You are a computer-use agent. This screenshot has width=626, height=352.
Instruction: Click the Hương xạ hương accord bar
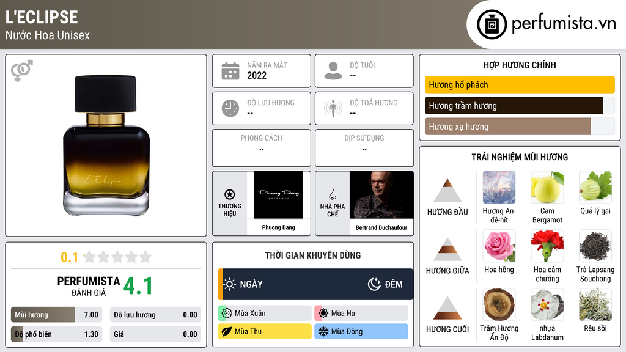point(520,127)
